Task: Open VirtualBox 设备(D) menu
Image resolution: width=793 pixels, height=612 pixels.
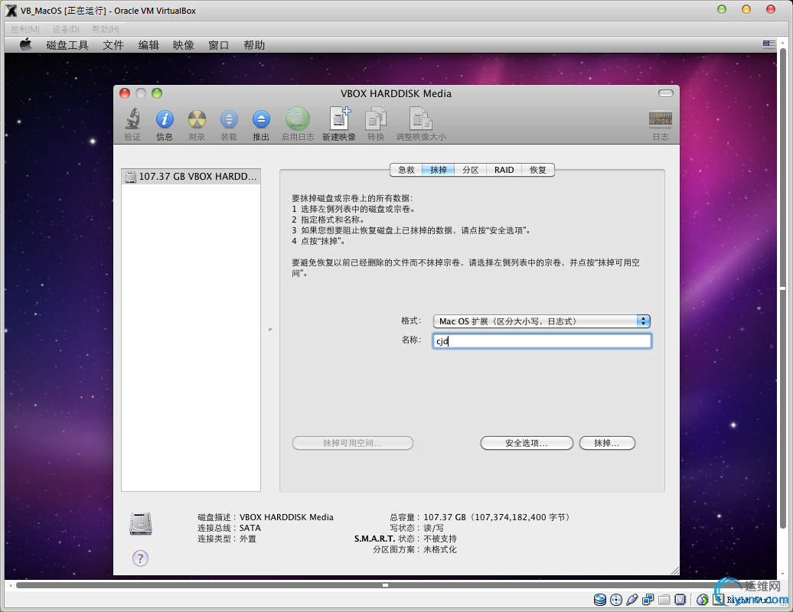Action: (66, 29)
